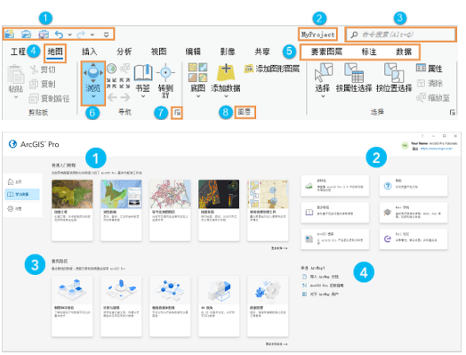Select the highlighted learning resources sidebar item

(22, 194)
